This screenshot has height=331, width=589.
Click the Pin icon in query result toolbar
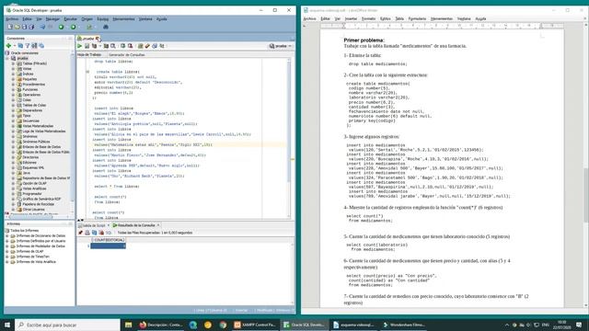point(80,233)
